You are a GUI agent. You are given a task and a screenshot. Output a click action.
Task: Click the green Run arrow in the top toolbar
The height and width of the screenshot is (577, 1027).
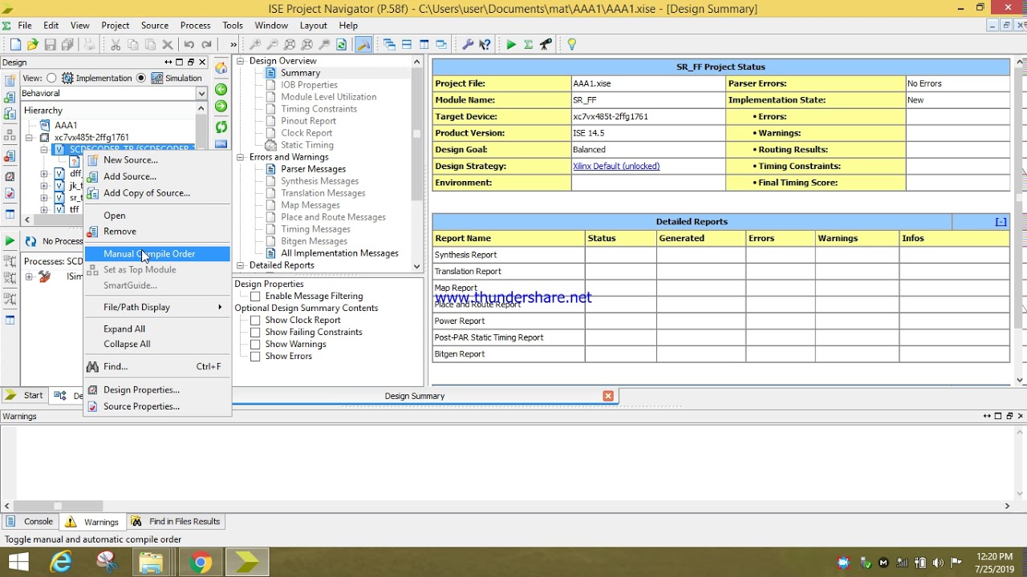tap(511, 45)
